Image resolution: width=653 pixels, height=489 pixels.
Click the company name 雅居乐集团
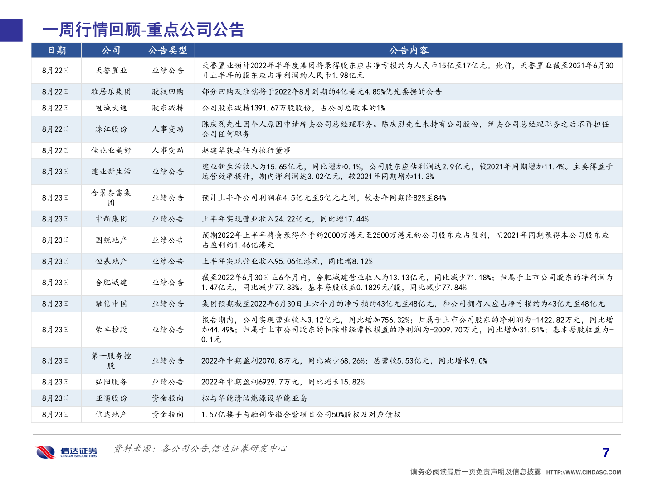[x=112, y=91]
